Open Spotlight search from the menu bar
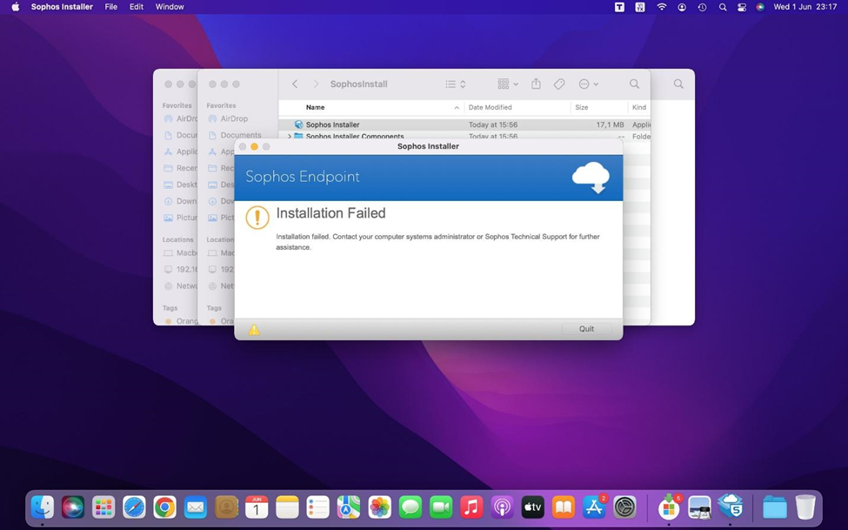The image size is (848, 530). [x=723, y=7]
